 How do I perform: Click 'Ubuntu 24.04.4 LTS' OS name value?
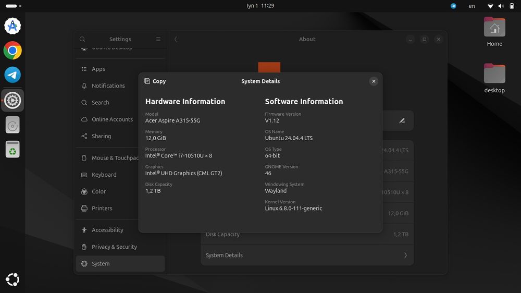289,138
